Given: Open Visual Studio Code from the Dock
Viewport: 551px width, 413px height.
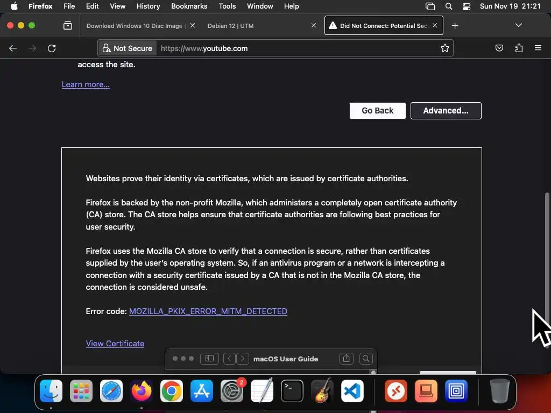Looking at the screenshot, I should (352, 391).
